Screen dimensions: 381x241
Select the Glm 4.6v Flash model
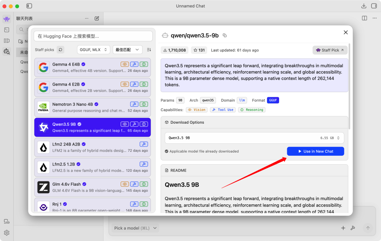(x=92, y=187)
